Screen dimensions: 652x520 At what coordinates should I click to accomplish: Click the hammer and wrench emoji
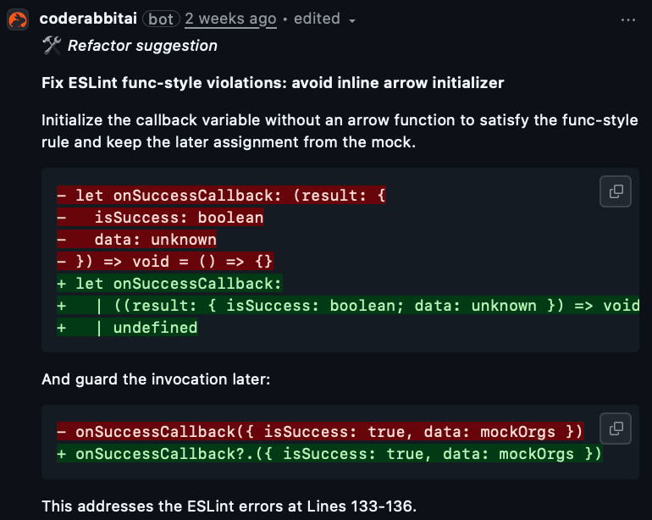(x=52, y=46)
